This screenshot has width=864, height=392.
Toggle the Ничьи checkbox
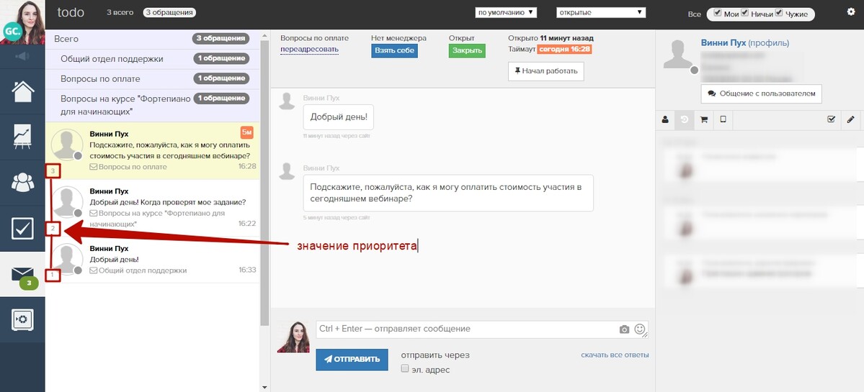click(x=745, y=13)
